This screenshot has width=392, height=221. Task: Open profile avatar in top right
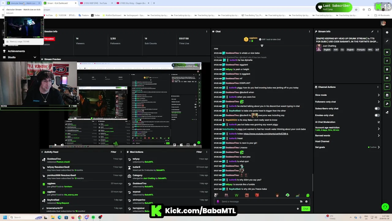pyautogui.click(x=383, y=23)
